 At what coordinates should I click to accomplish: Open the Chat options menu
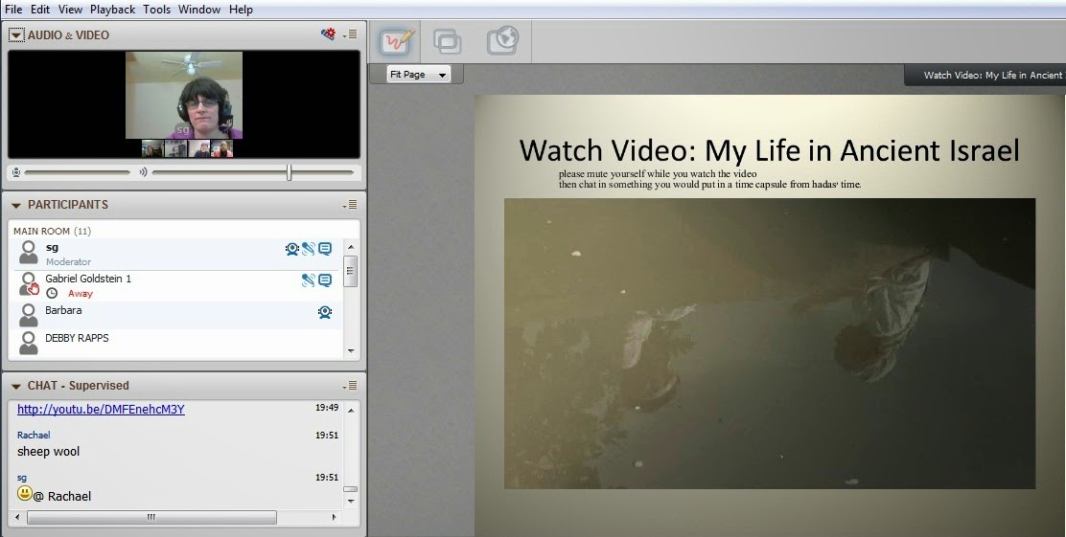click(350, 386)
